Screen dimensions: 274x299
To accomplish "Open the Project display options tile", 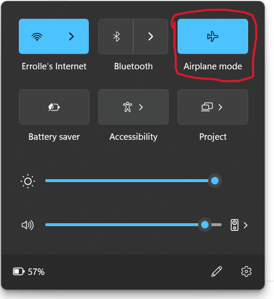I will click(213, 107).
